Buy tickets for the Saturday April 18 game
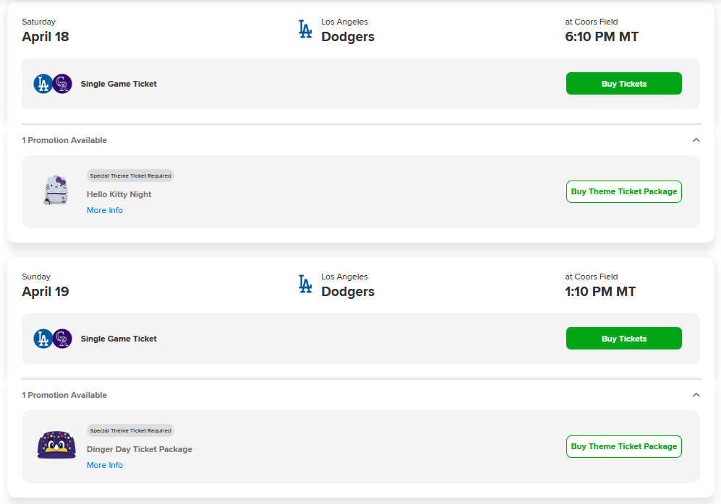 [623, 84]
